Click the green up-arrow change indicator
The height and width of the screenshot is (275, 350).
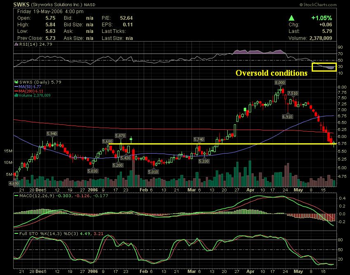click(x=291, y=18)
